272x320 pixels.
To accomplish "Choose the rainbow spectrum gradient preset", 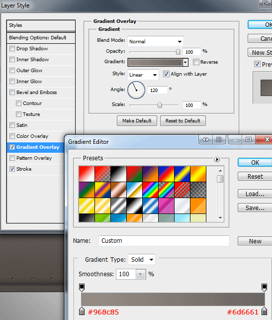I will [151, 190].
